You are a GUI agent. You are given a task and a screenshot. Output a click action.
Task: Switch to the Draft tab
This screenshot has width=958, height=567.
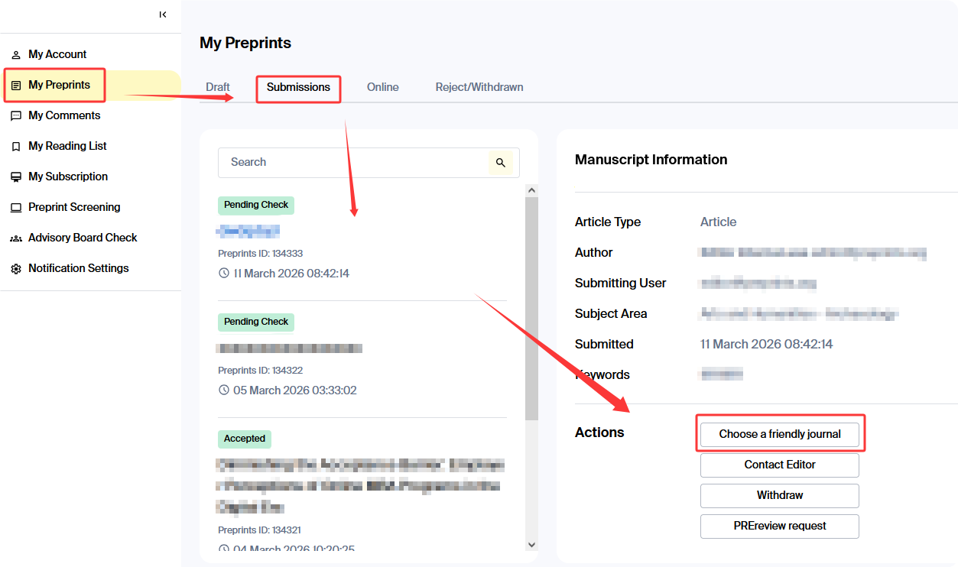coord(218,87)
